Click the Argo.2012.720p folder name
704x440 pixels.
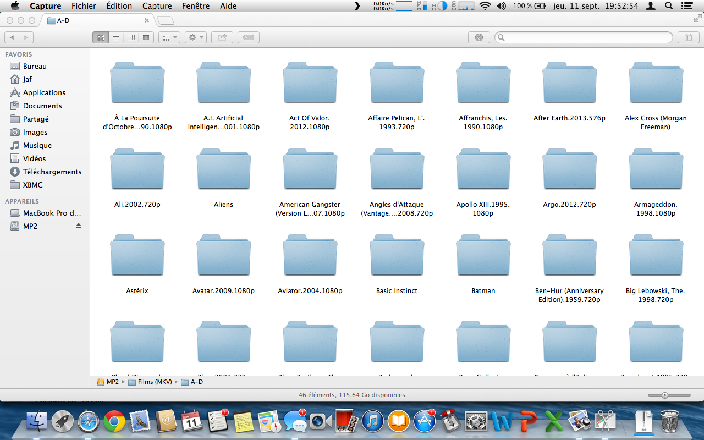coord(569,205)
